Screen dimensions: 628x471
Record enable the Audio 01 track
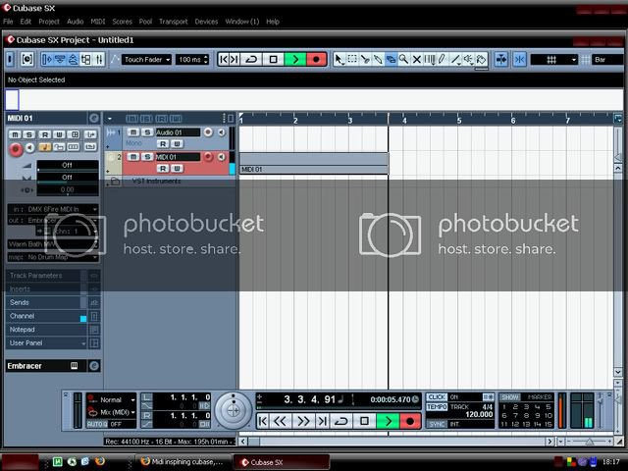[x=208, y=132]
